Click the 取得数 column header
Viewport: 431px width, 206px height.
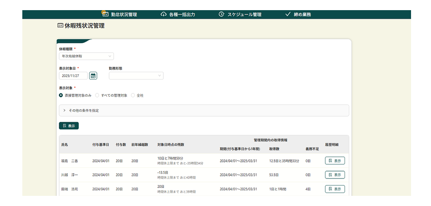[x=274, y=149]
